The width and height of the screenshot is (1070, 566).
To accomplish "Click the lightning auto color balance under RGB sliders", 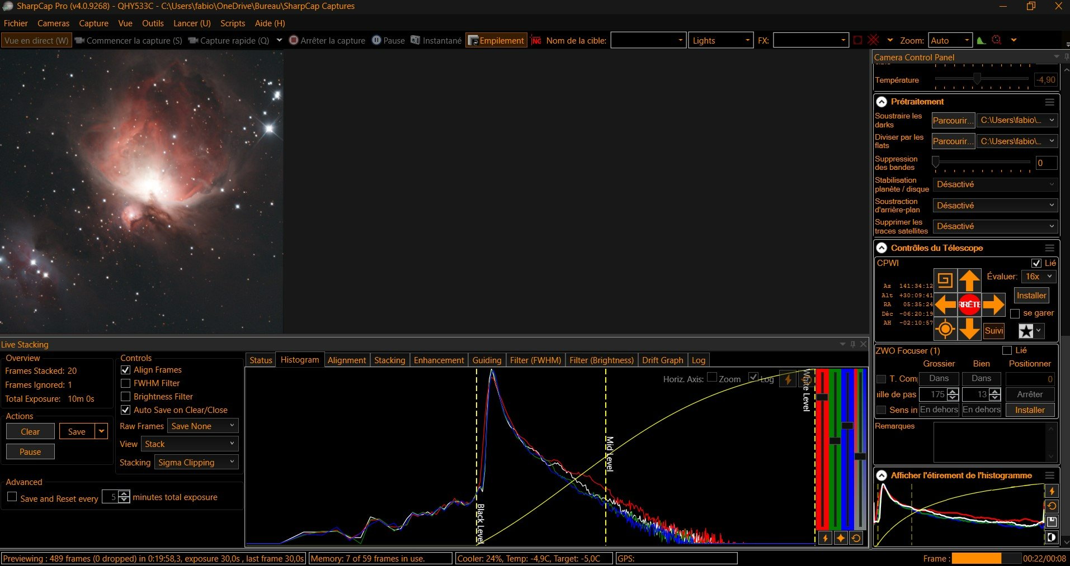I will [825, 538].
